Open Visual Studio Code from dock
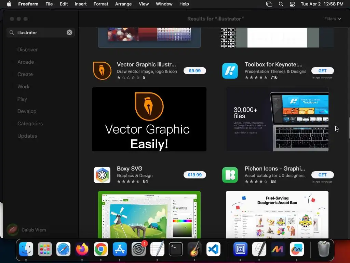 [213, 249]
